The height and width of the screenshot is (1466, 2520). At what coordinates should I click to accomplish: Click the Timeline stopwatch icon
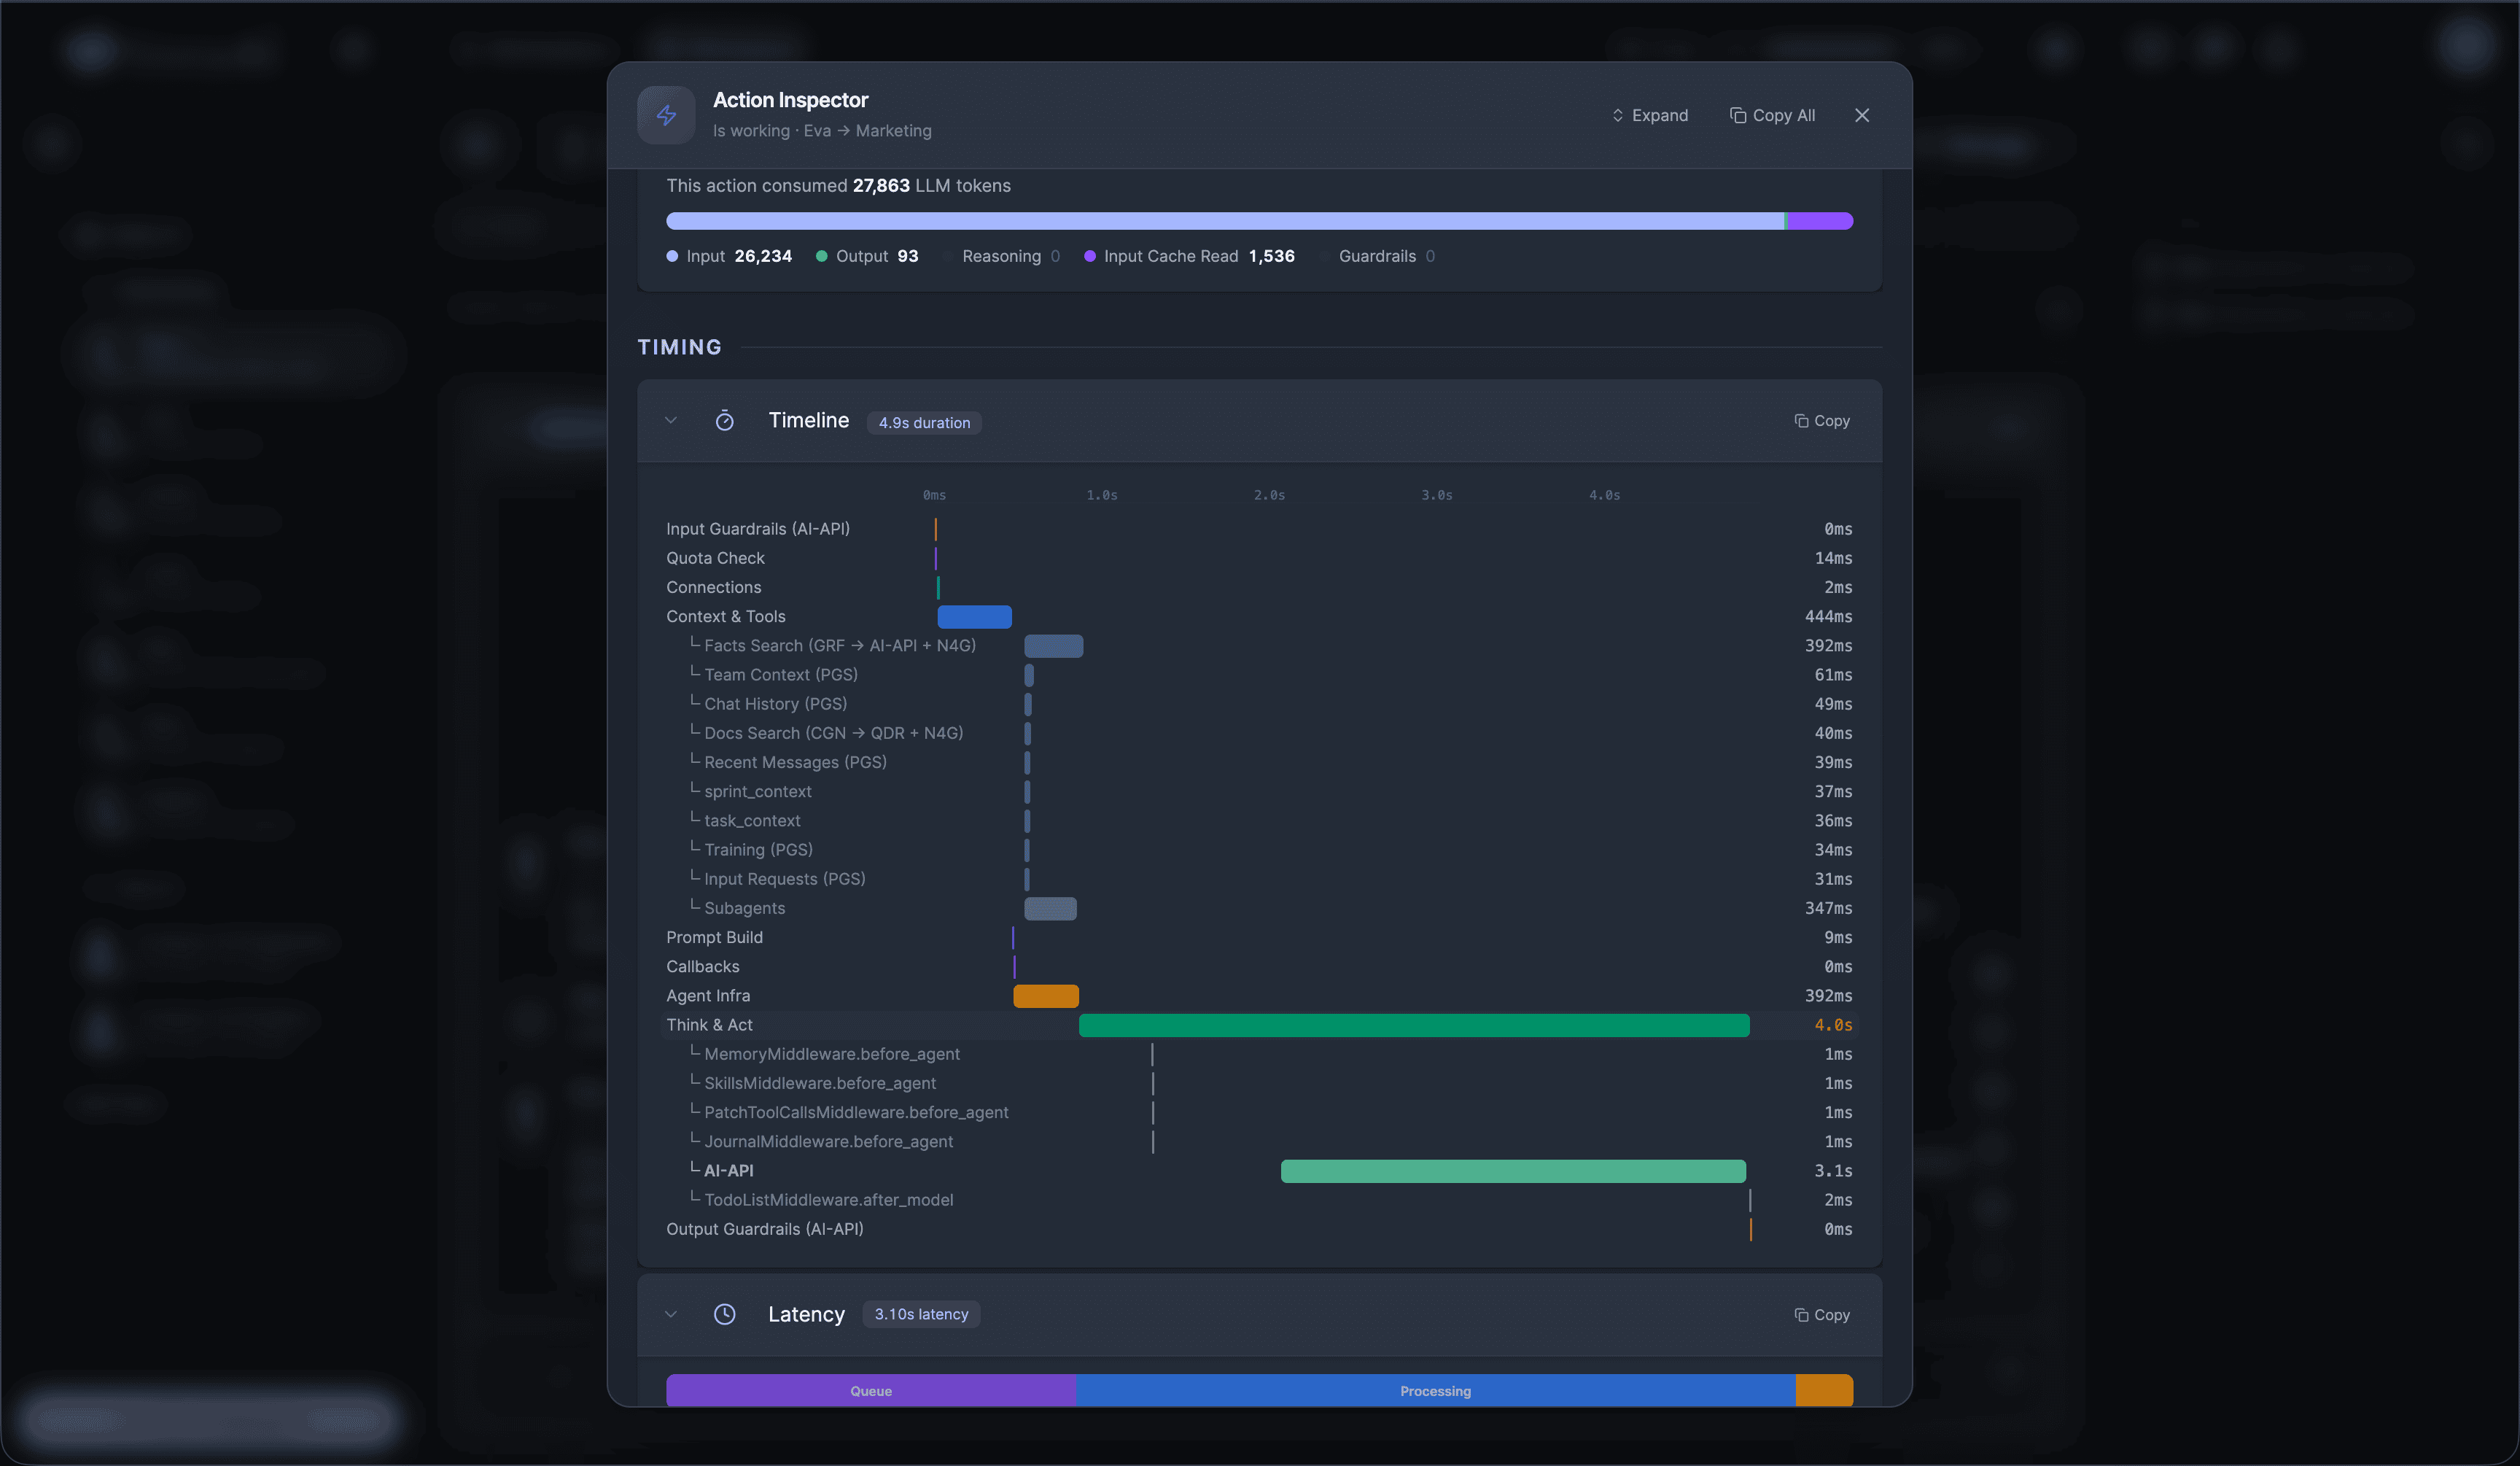[x=724, y=421]
